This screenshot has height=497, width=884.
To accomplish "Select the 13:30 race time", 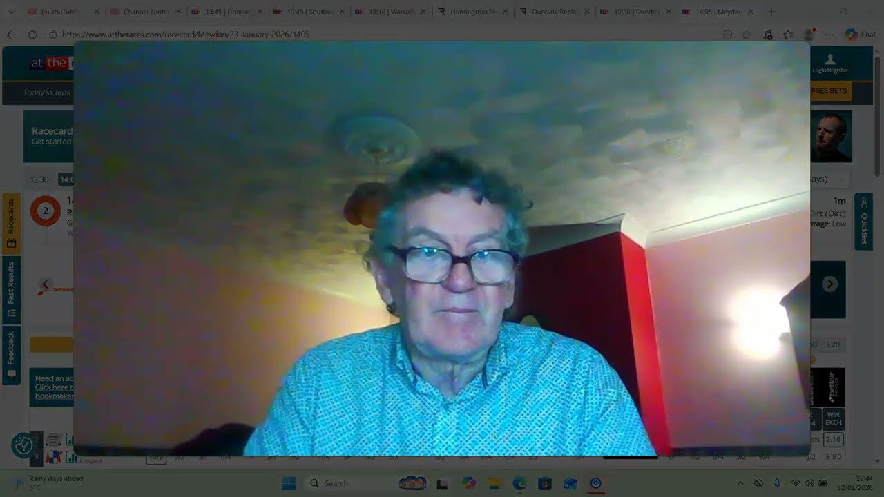I will click(39, 179).
